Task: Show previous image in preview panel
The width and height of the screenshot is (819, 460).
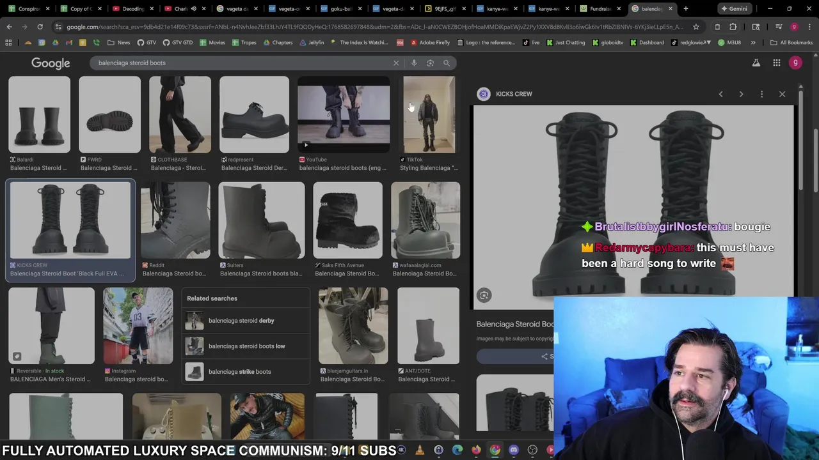Action: point(720,94)
